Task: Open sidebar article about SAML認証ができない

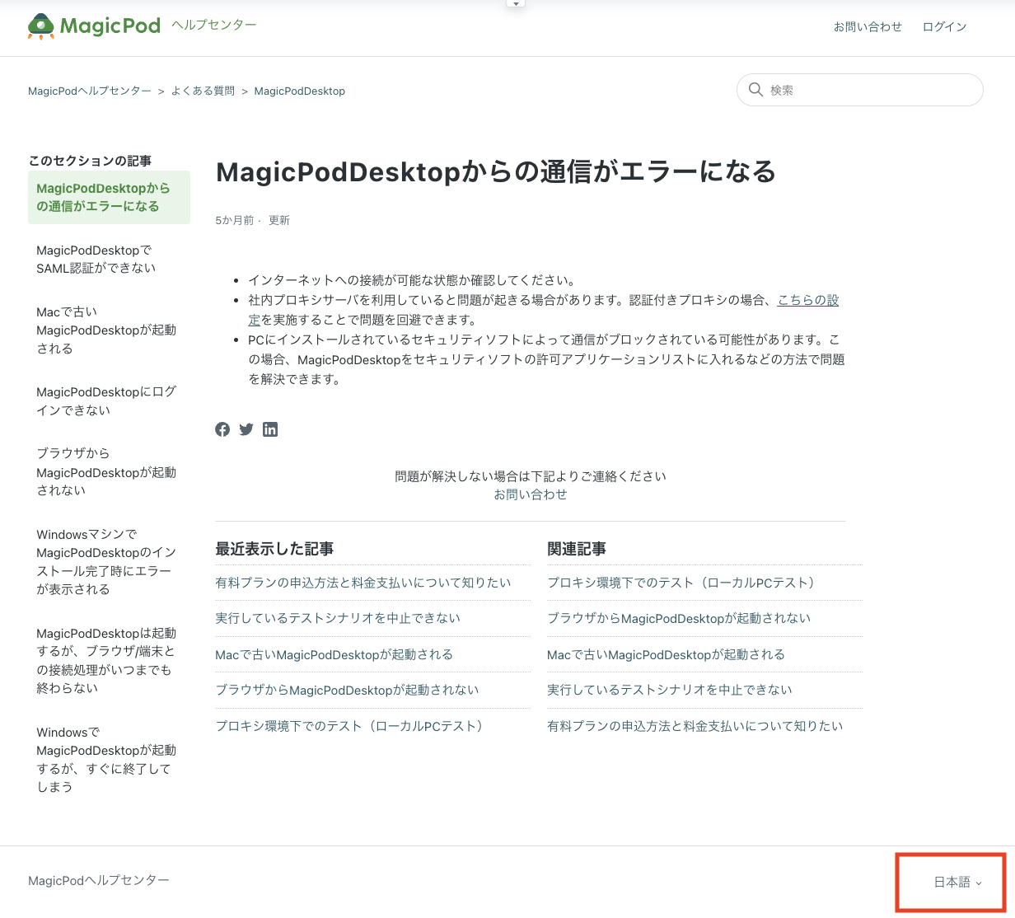Action: point(109,259)
